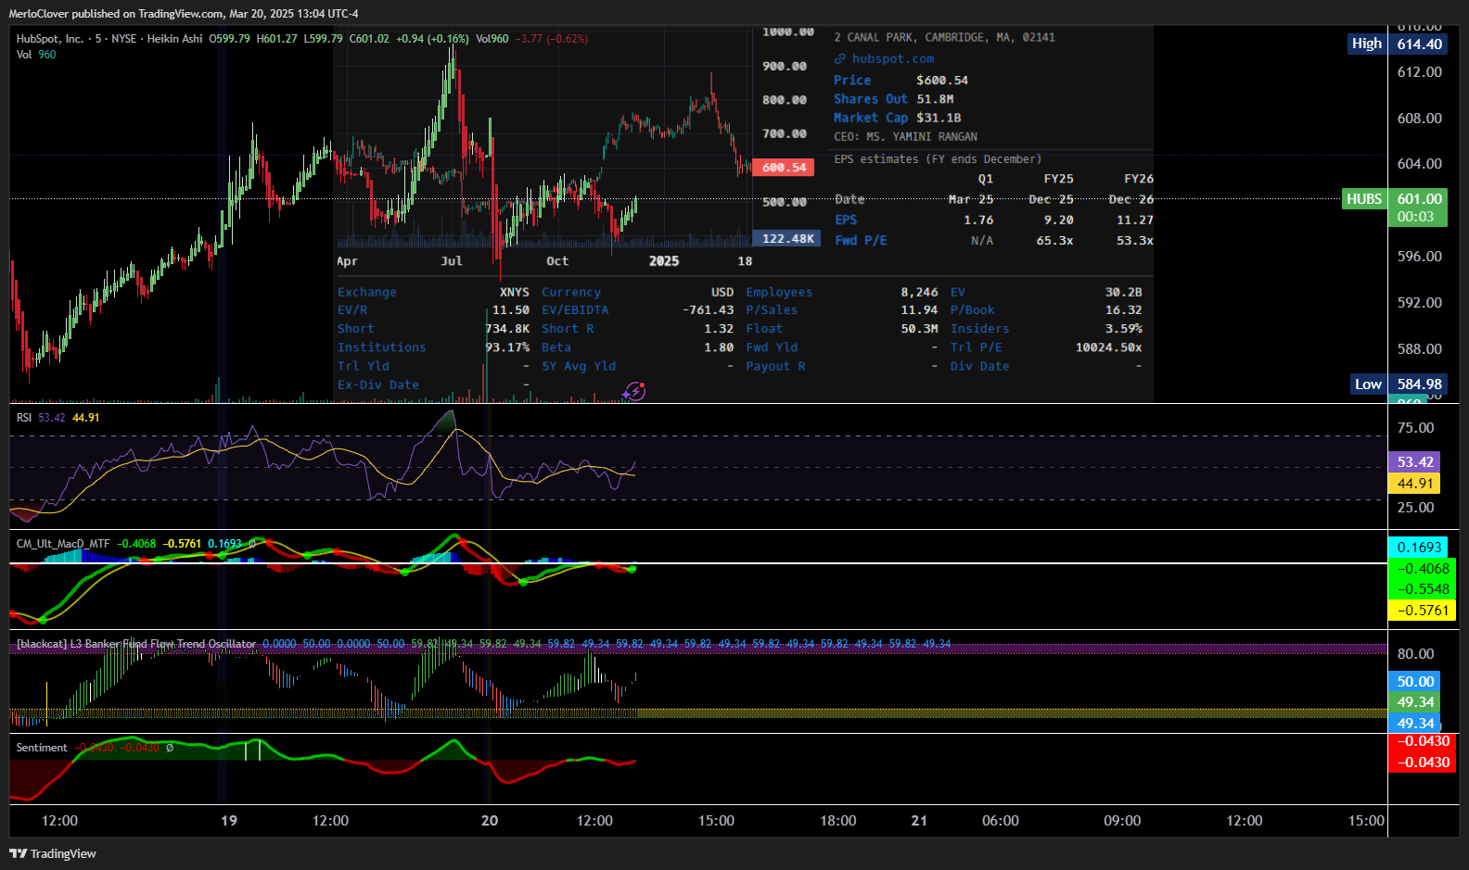The width and height of the screenshot is (1469, 870).
Task: Click the MerloClover published header text
Action: point(184,14)
